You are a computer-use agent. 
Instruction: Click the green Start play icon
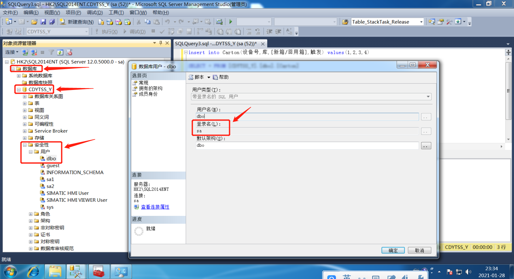pyautogui.click(x=231, y=22)
